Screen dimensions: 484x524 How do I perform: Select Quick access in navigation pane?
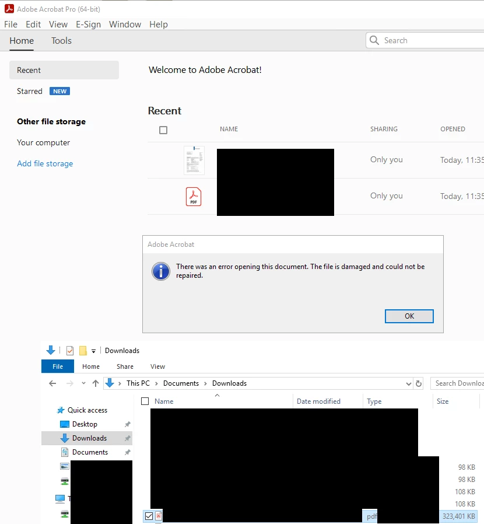pyautogui.click(x=87, y=410)
